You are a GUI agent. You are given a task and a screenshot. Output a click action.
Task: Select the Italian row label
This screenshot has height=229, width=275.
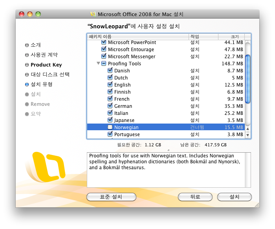[x=121, y=113]
